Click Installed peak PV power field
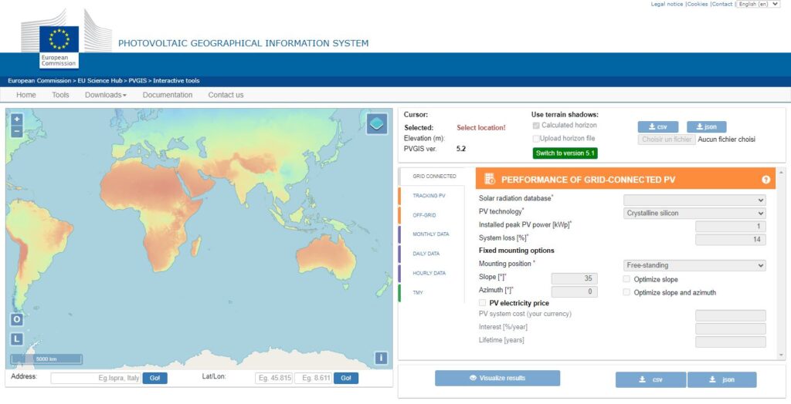This screenshot has width=791, height=404. pos(731,226)
